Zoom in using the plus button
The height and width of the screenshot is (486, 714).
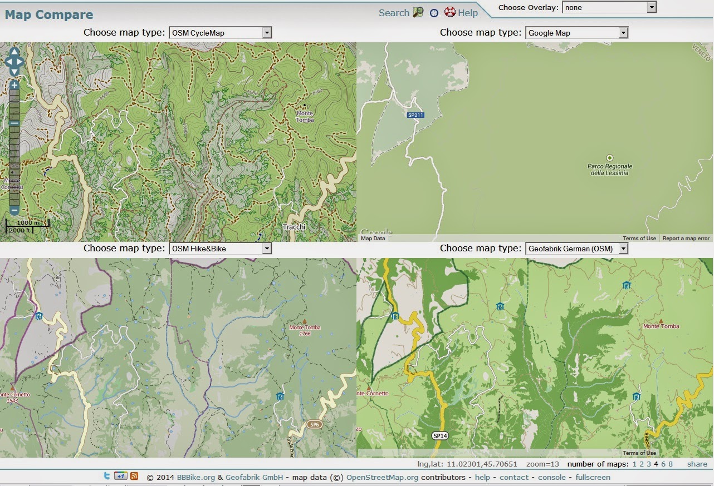pos(14,85)
